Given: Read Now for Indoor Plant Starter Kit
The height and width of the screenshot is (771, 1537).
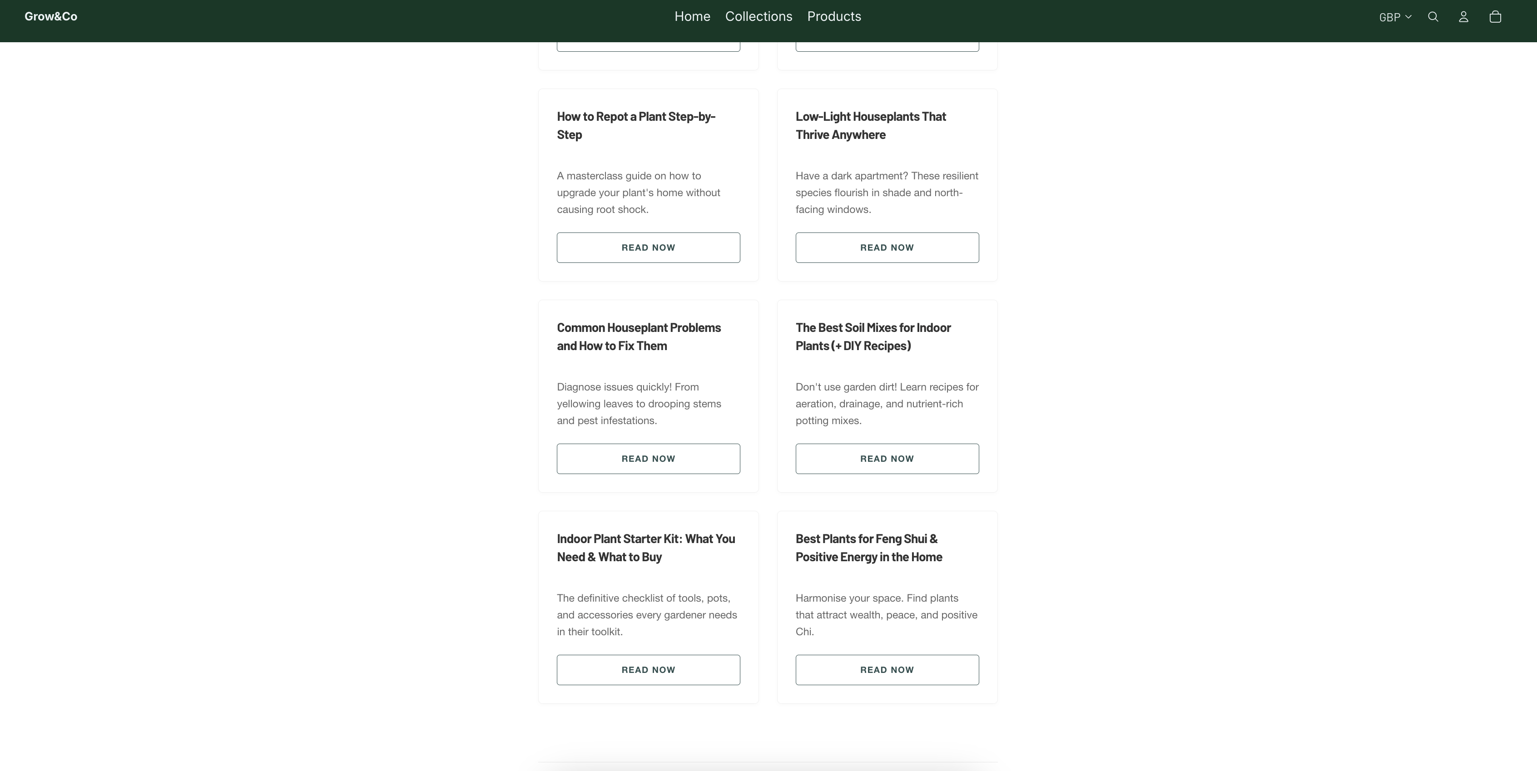Looking at the screenshot, I should tap(648, 670).
